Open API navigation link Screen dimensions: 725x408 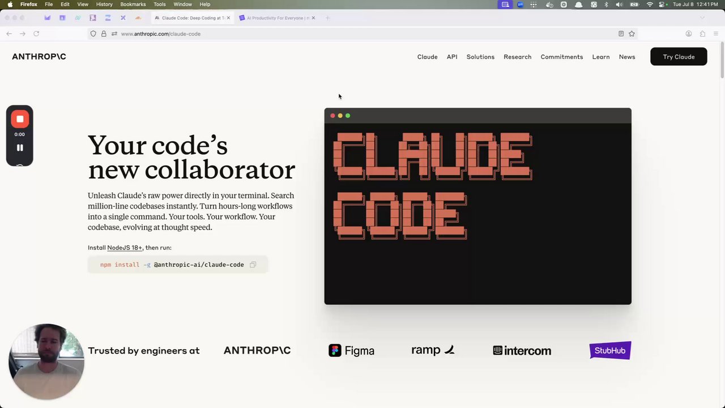pos(452,57)
